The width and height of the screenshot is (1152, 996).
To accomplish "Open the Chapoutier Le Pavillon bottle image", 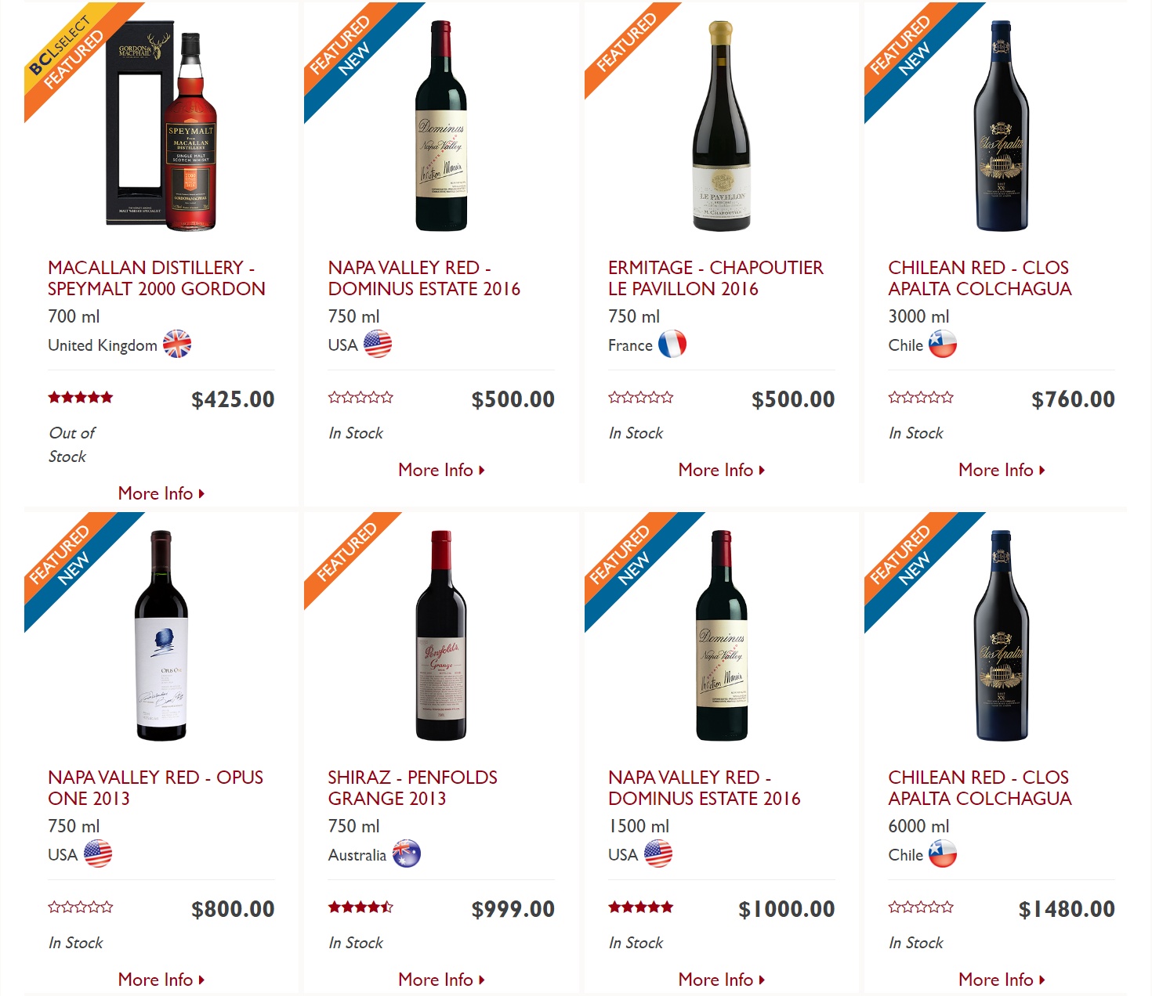I will click(x=722, y=126).
